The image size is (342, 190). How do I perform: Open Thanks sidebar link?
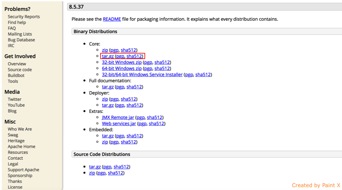pos(15,181)
